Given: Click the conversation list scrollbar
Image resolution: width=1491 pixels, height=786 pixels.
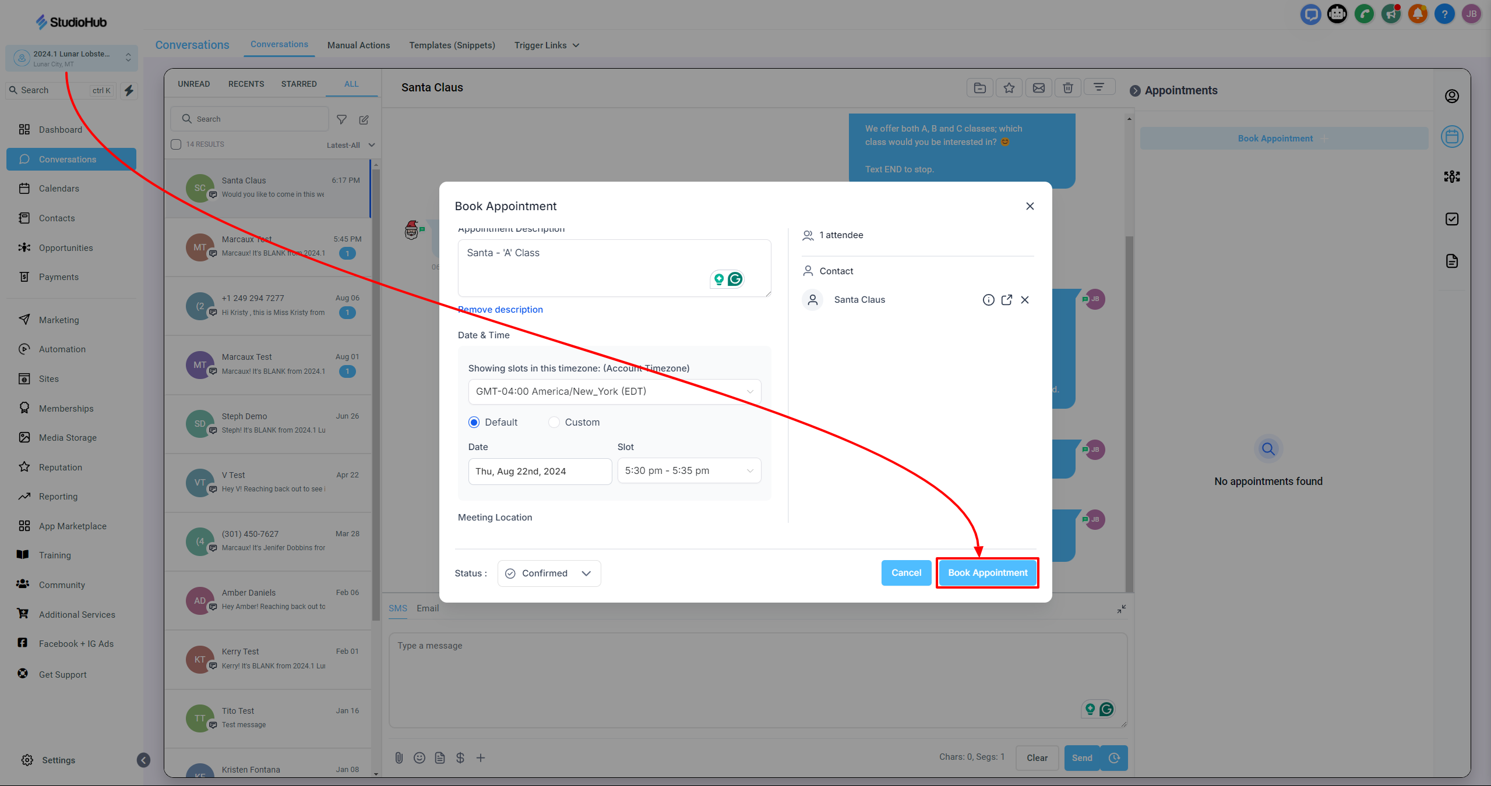Looking at the screenshot, I should click(x=376, y=396).
